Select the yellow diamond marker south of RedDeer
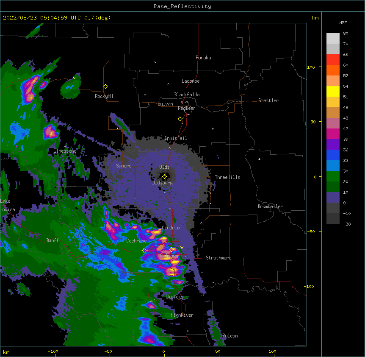The width and height of the screenshot is (365, 357). tap(180, 119)
